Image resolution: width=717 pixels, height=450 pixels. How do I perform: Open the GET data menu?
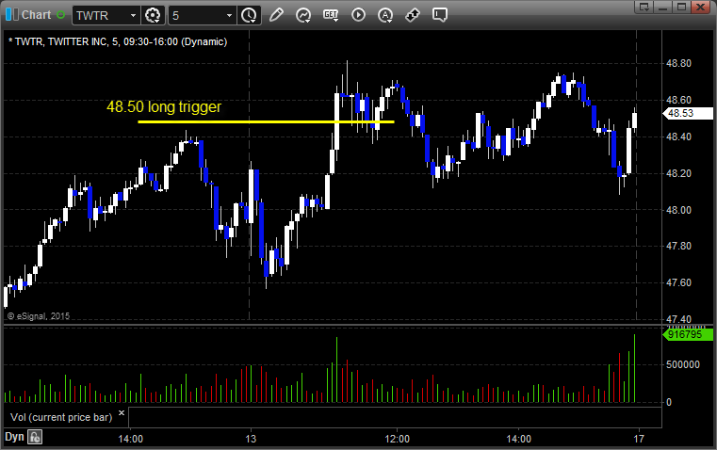[331, 15]
